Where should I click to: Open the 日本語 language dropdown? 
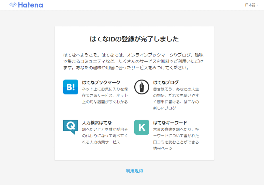click(x=252, y=5)
